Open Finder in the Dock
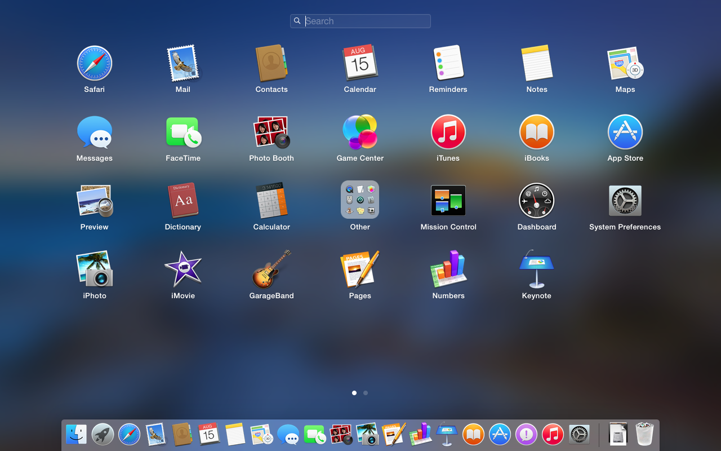Viewport: 721px width, 451px height. point(76,435)
